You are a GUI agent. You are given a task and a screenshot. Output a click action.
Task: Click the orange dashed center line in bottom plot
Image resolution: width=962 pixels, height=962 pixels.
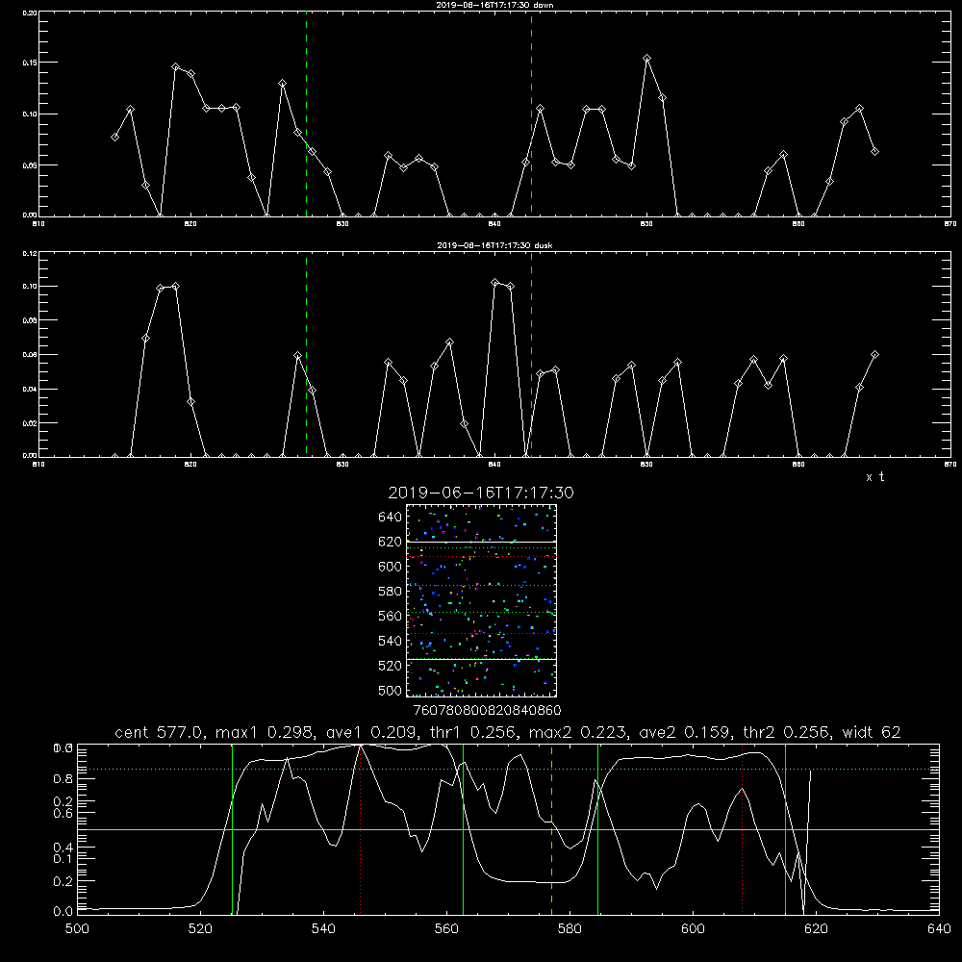click(x=551, y=829)
